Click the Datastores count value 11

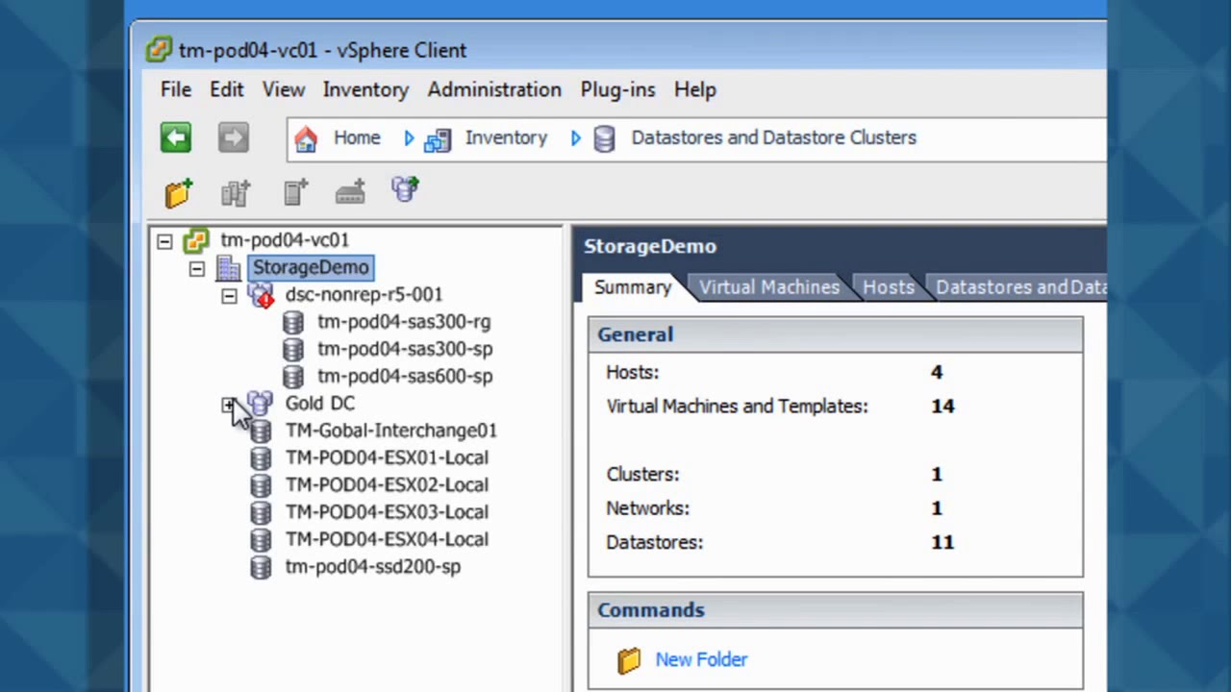tap(942, 542)
